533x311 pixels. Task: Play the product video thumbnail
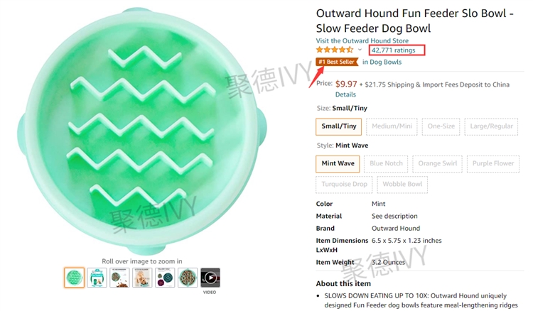click(x=210, y=278)
